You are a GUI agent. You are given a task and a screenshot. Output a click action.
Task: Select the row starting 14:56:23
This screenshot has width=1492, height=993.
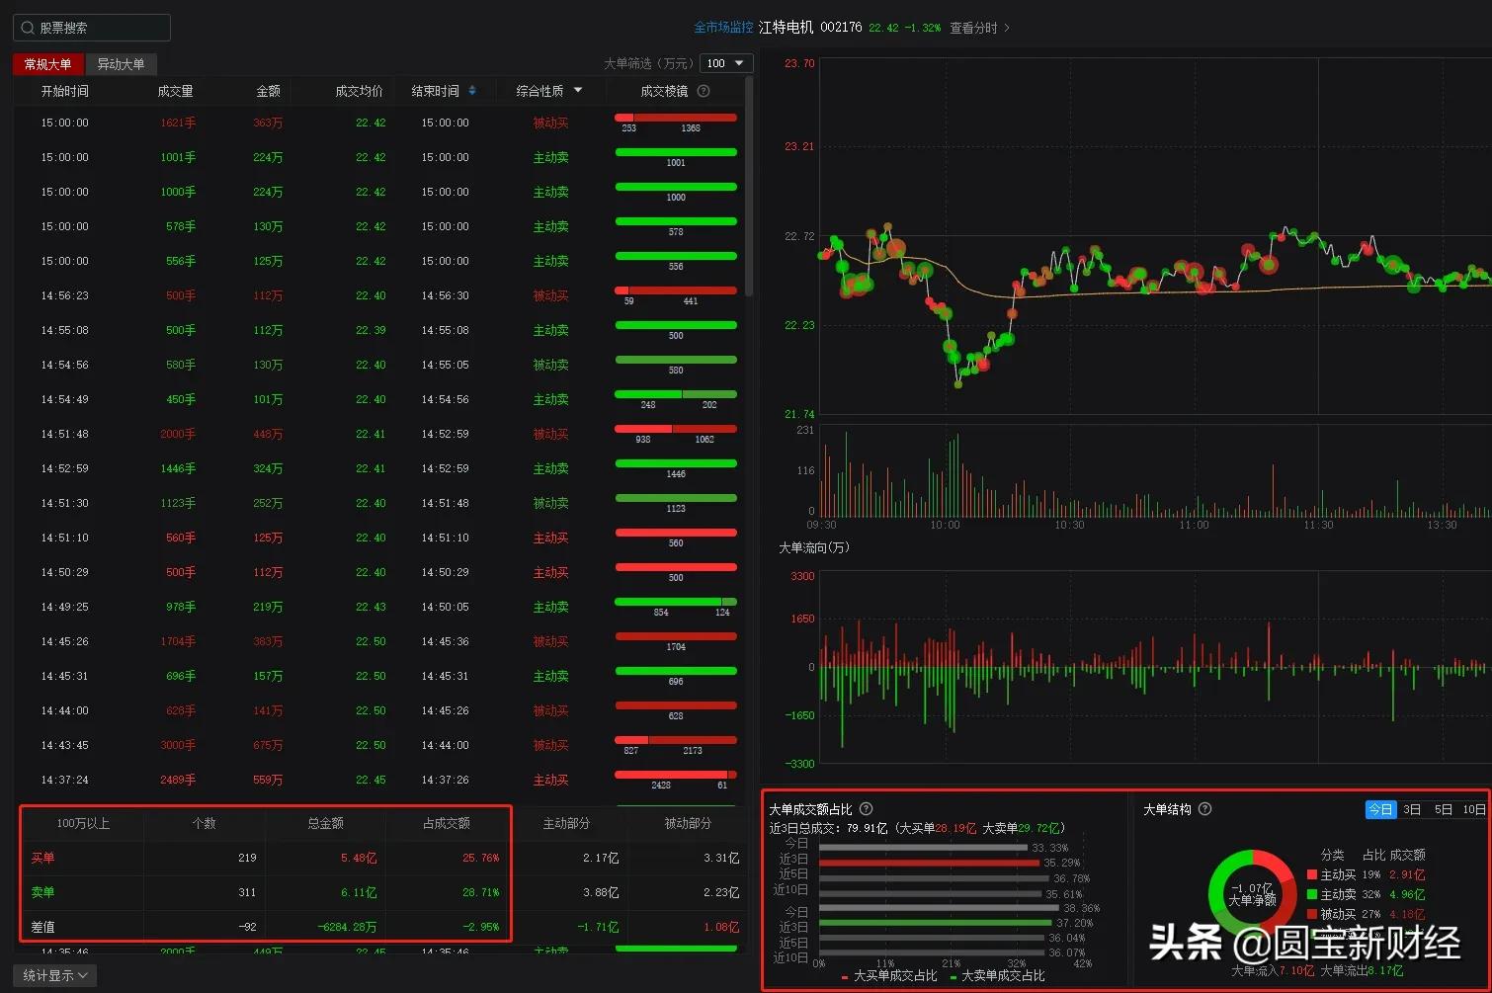click(379, 296)
